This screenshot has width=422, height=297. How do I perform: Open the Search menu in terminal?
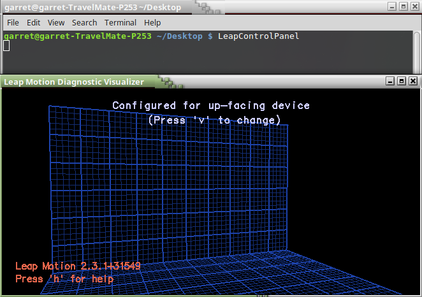click(x=84, y=22)
